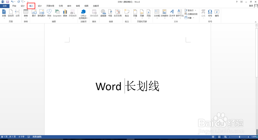Click the vertical scrollbar up arrow
The width and height of the screenshot is (258, 140).
[x=256, y=25]
